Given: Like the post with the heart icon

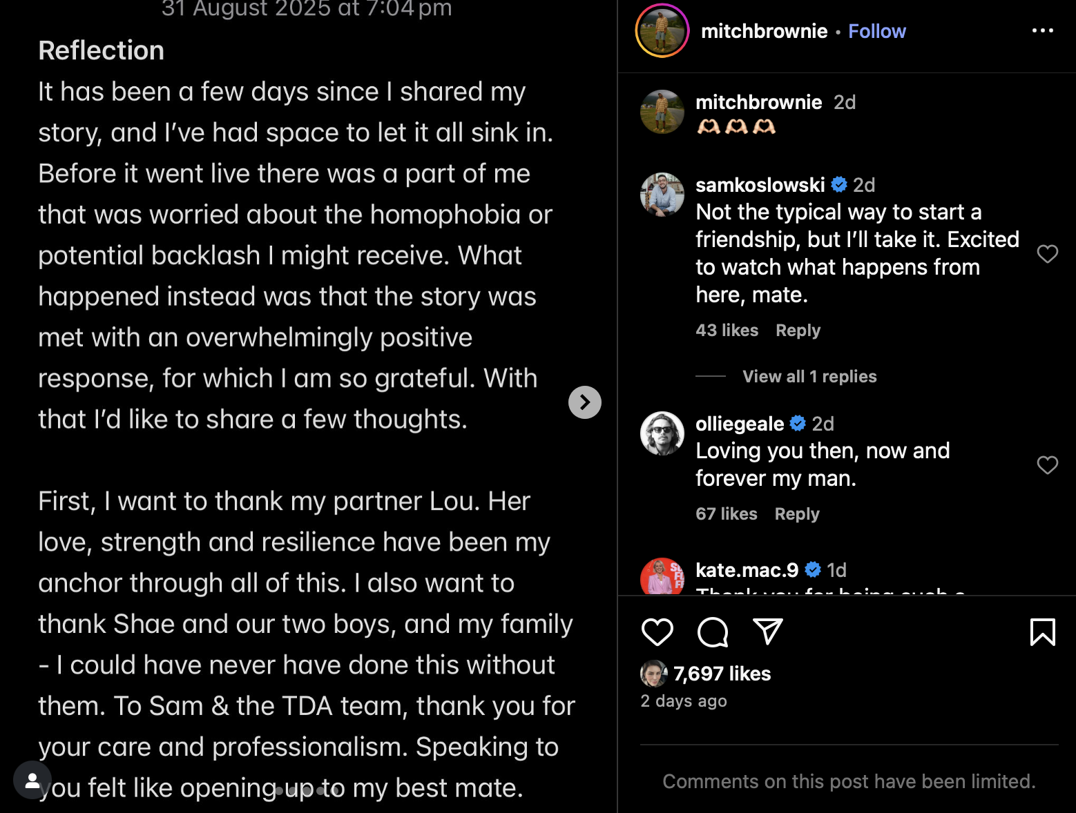Looking at the screenshot, I should pyautogui.click(x=657, y=631).
